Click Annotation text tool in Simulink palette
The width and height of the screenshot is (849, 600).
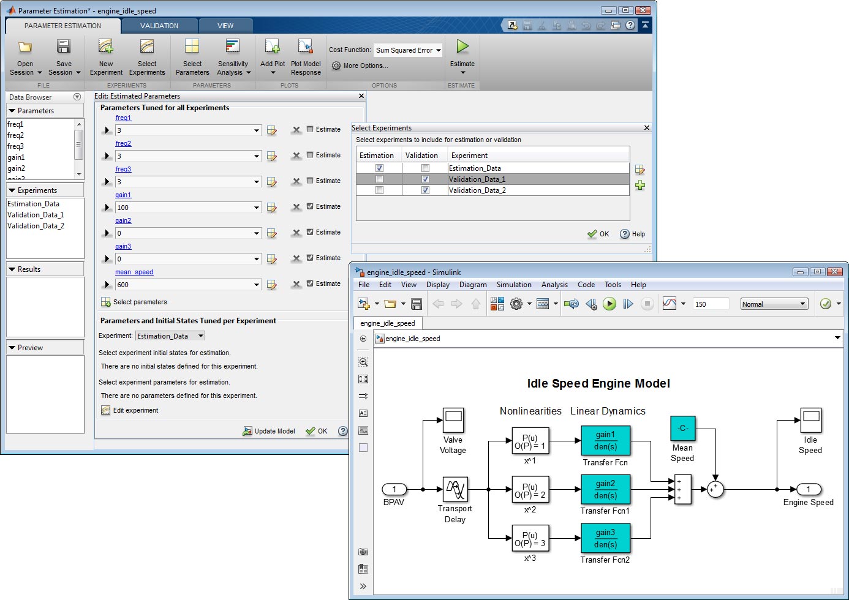[x=363, y=413]
